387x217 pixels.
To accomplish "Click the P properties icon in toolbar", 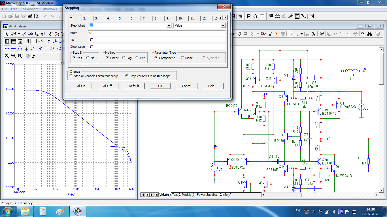I will (249, 16).
